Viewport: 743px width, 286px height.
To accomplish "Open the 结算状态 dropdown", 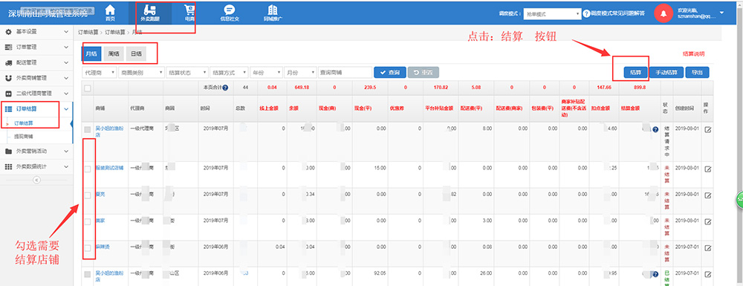I will click(187, 73).
